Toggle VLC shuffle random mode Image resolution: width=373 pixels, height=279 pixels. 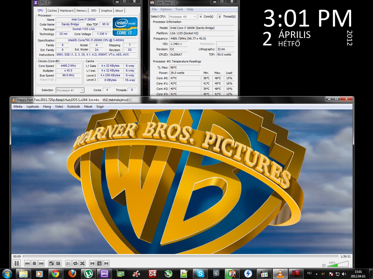coord(82,263)
